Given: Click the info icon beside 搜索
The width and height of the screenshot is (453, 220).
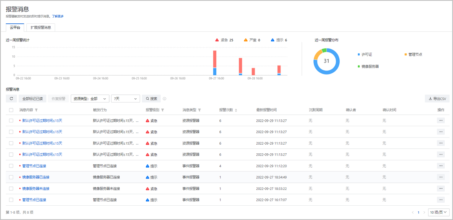Looking at the screenshot, I should point(165,99).
